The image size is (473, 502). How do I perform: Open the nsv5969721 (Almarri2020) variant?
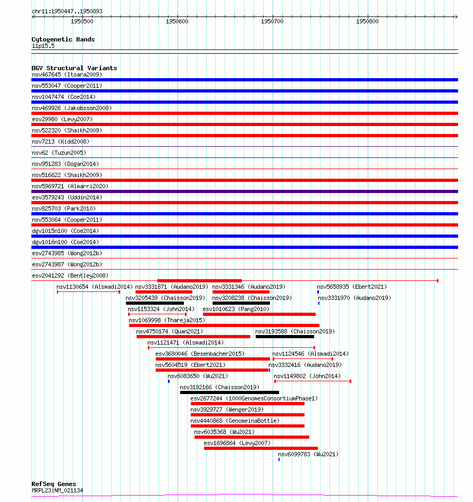click(x=70, y=186)
